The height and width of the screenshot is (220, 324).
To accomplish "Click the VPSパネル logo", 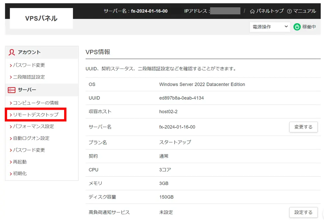I will tap(41, 18).
